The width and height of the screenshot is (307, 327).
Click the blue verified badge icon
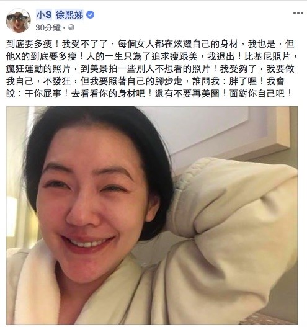(91, 15)
